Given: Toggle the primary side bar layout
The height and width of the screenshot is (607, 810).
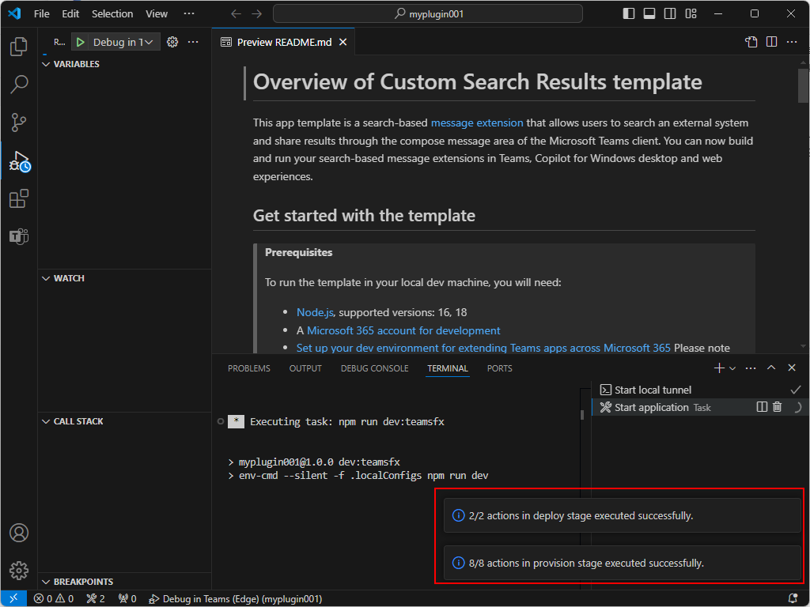Looking at the screenshot, I should (x=629, y=13).
